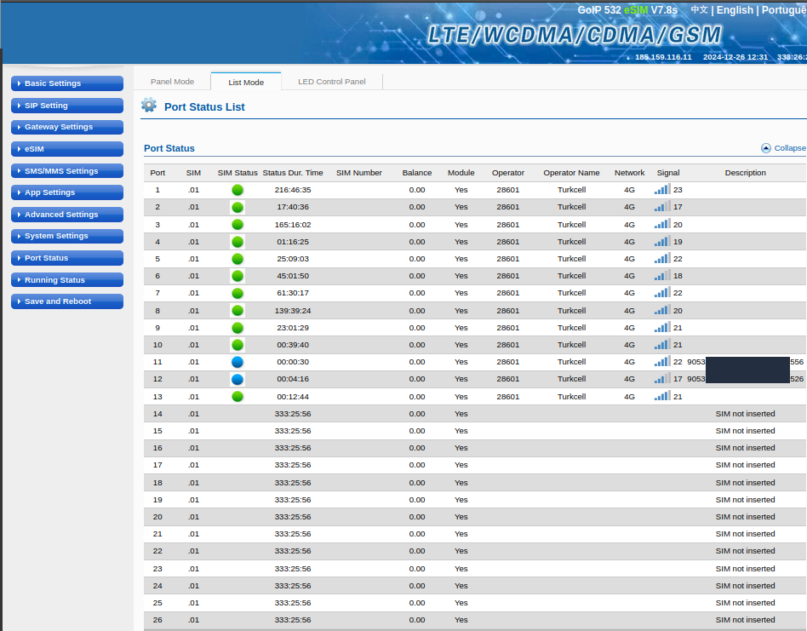Expand App Settings menu

coord(67,192)
